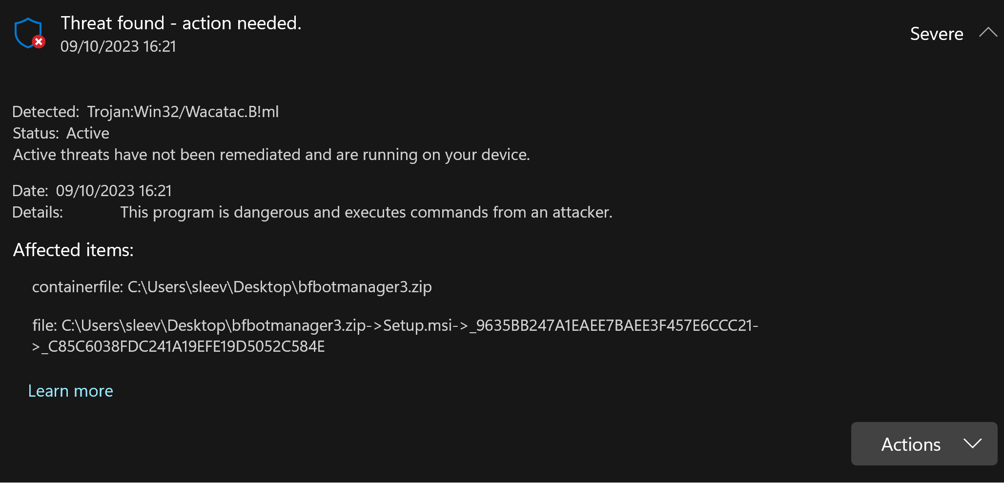Screen dimensions: 1004x483
Task: Click the containerfile bfbotmanager3.zip path
Action: [x=232, y=287]
